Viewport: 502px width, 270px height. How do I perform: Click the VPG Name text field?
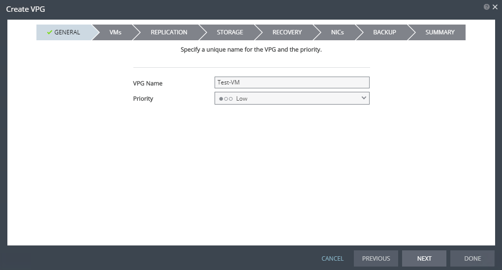[292, 82]
